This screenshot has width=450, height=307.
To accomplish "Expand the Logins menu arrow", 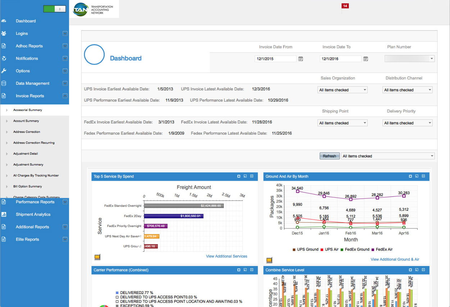I will [x=65, y=33].
